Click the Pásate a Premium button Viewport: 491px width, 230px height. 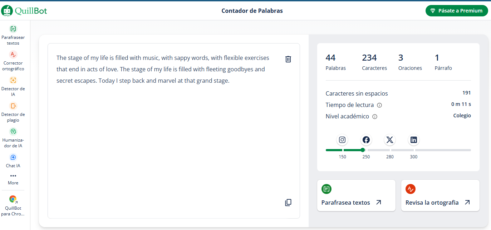click(x=457, y=11)
